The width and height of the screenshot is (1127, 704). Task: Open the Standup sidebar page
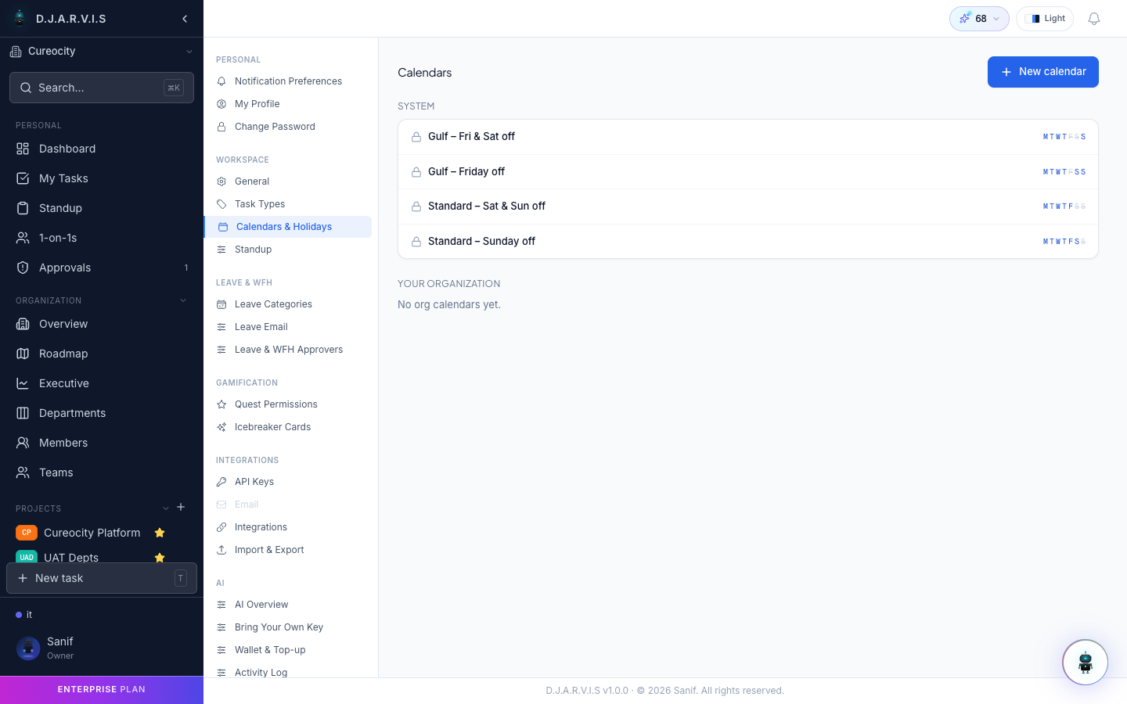click(102, 208)
